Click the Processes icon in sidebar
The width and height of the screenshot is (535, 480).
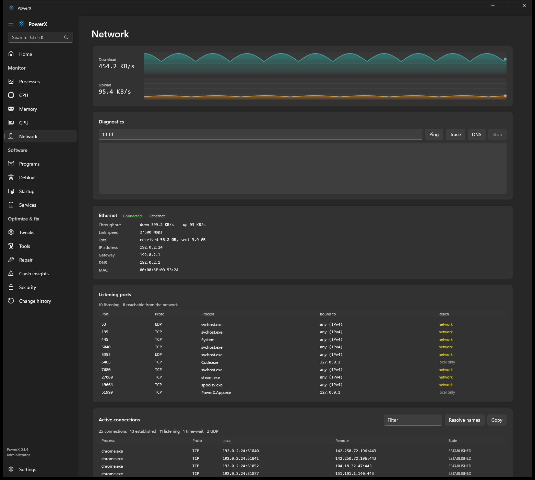(x=11, y=81)
